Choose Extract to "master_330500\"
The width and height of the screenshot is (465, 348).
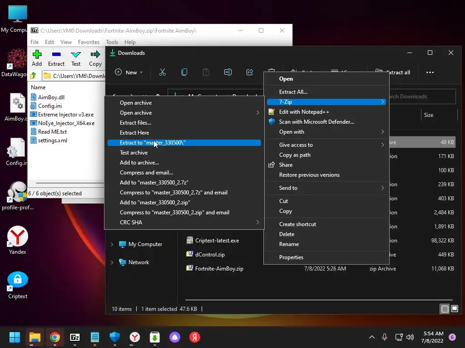(184, 143)
